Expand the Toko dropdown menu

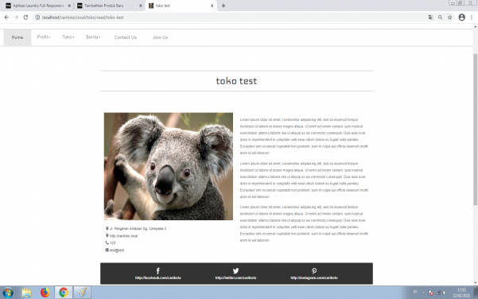click(x=68, y=37)
